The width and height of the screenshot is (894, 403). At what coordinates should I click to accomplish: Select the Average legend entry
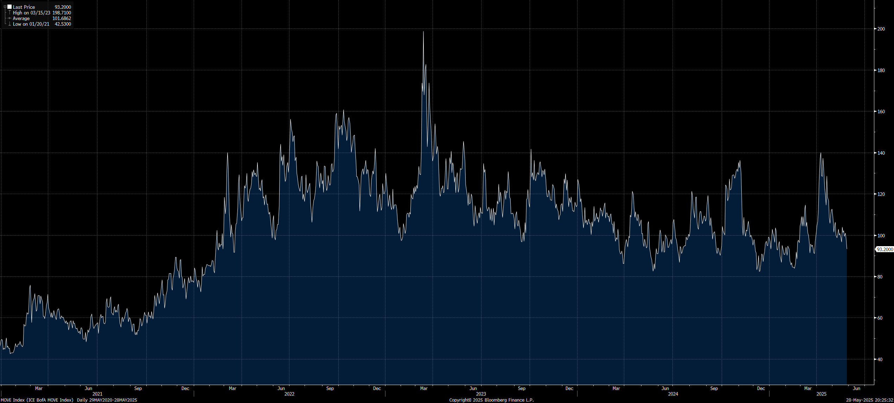point(21,18)
